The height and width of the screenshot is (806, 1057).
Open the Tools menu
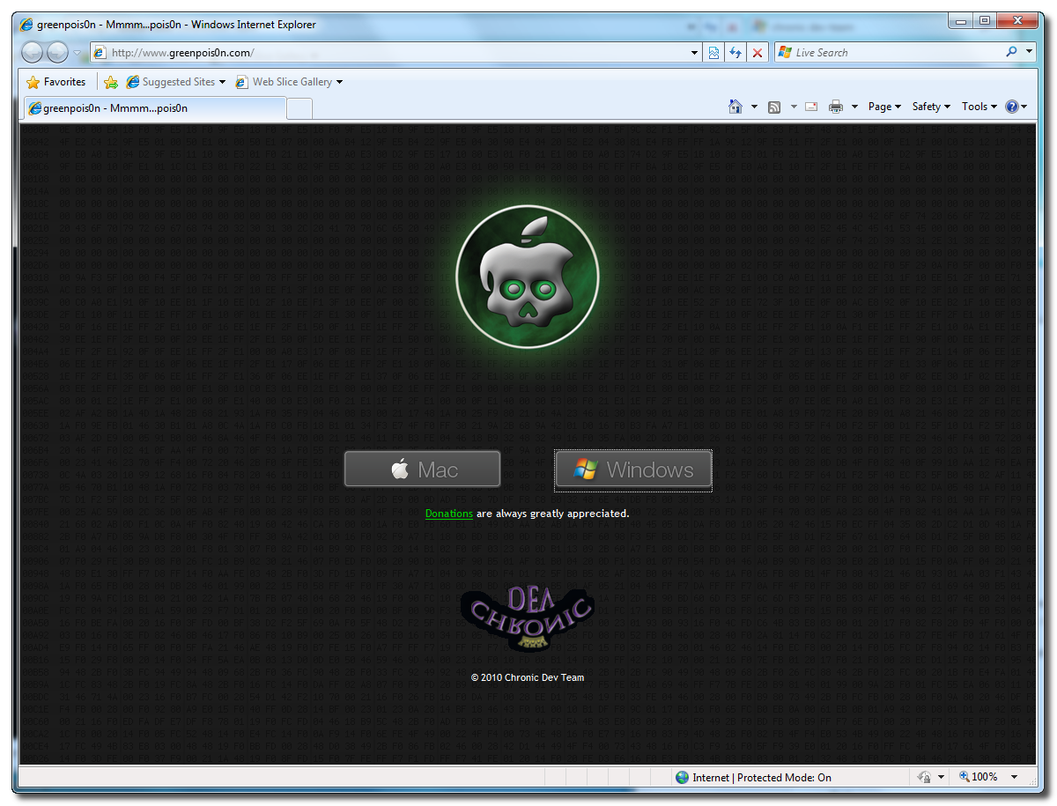(x=979, y=107)
